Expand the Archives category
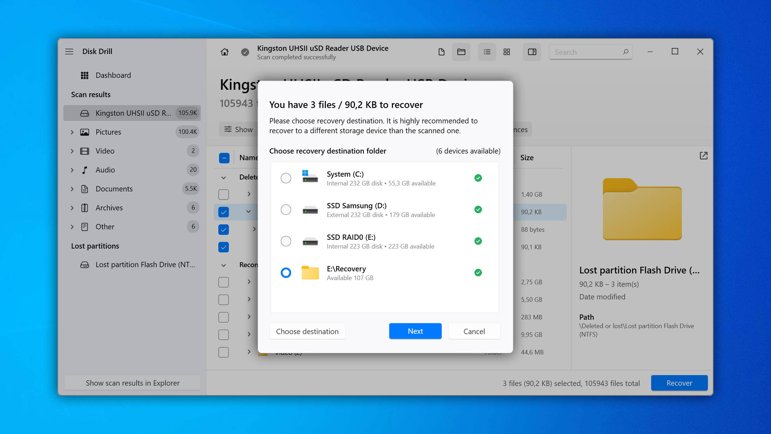Viewport: 771px width, 434px height. 72,208
